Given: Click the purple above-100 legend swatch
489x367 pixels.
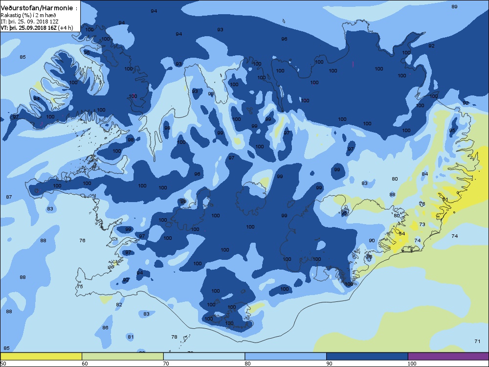Looking at the screenshot, I should (x=448, y=356).
